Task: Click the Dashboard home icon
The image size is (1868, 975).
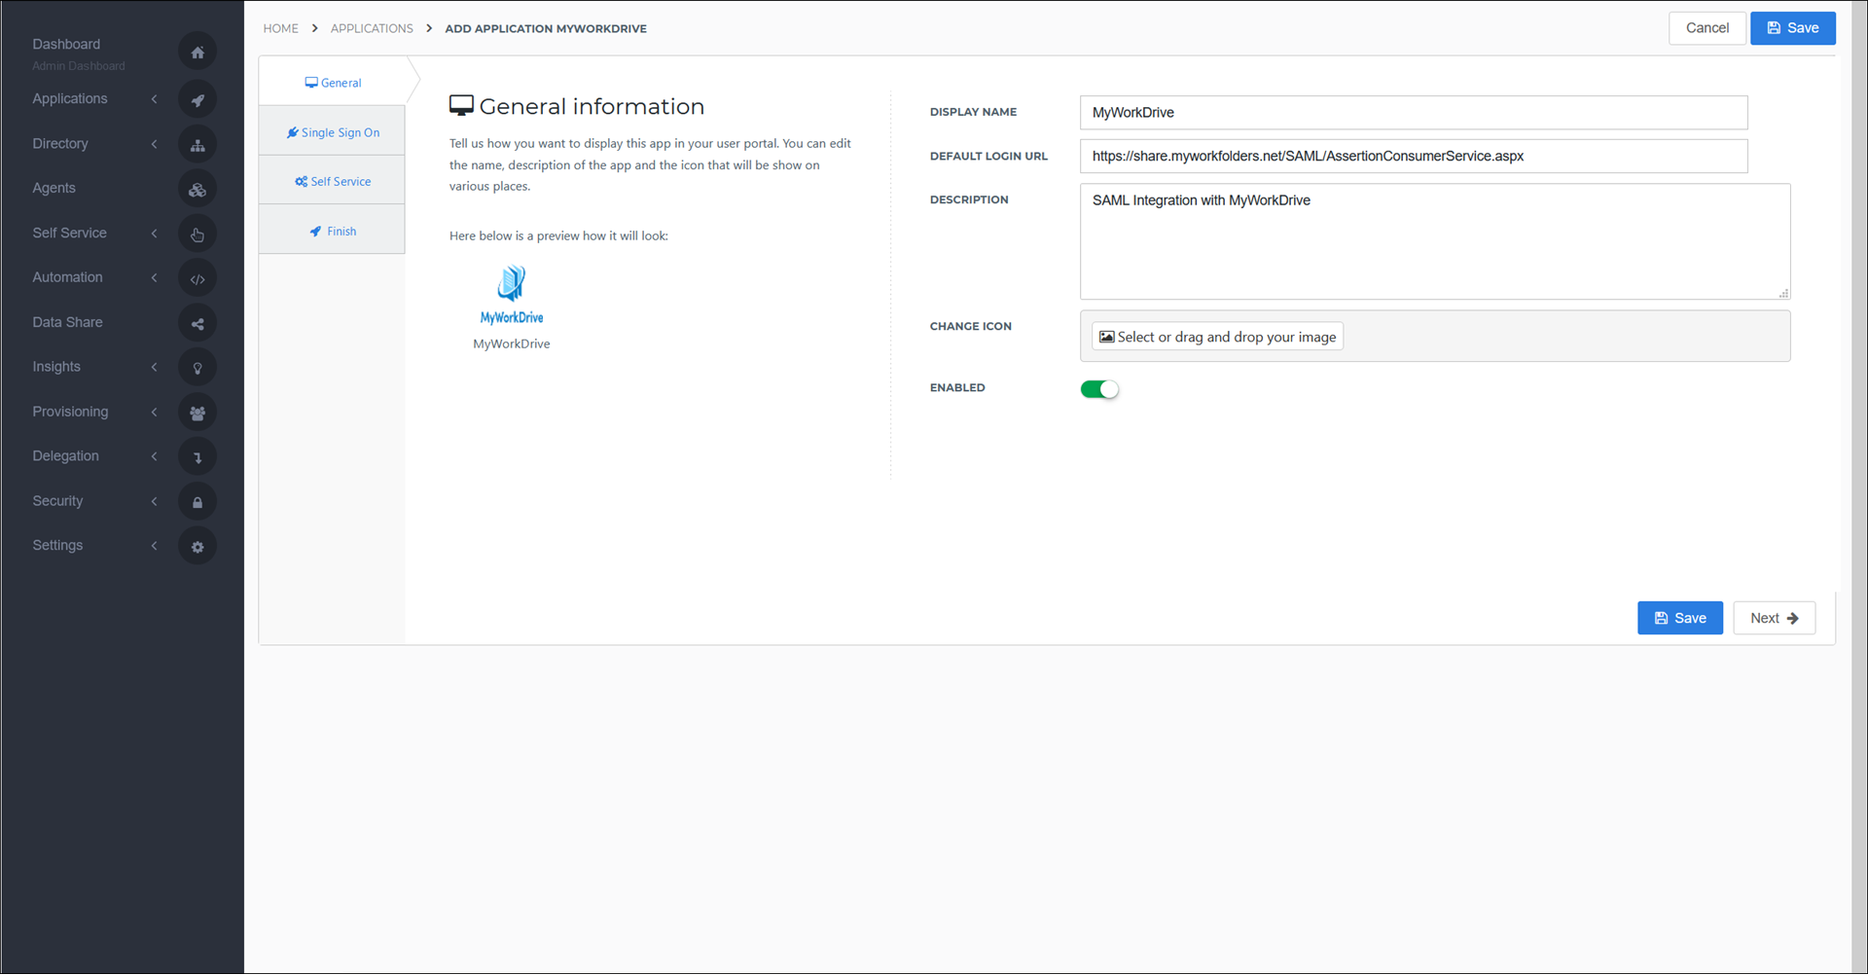Action: point(198,53)
